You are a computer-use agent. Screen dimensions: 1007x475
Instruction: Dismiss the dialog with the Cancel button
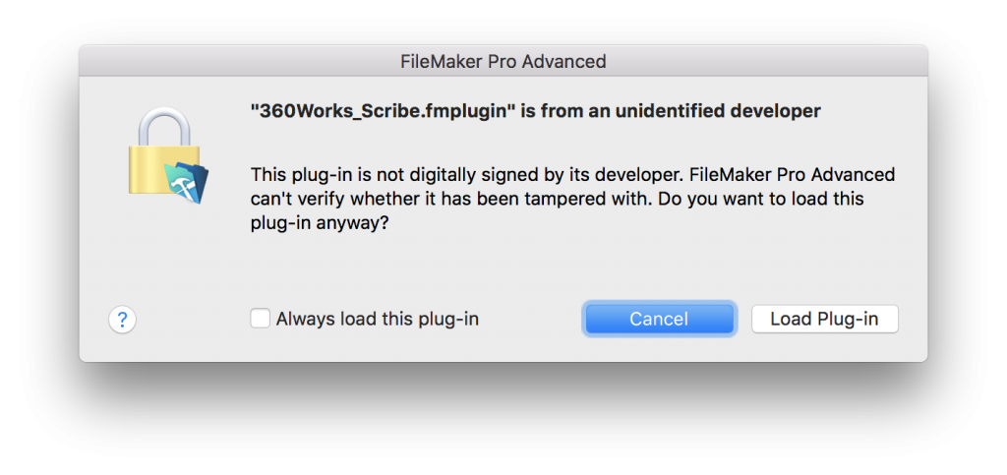click(659, 319)
